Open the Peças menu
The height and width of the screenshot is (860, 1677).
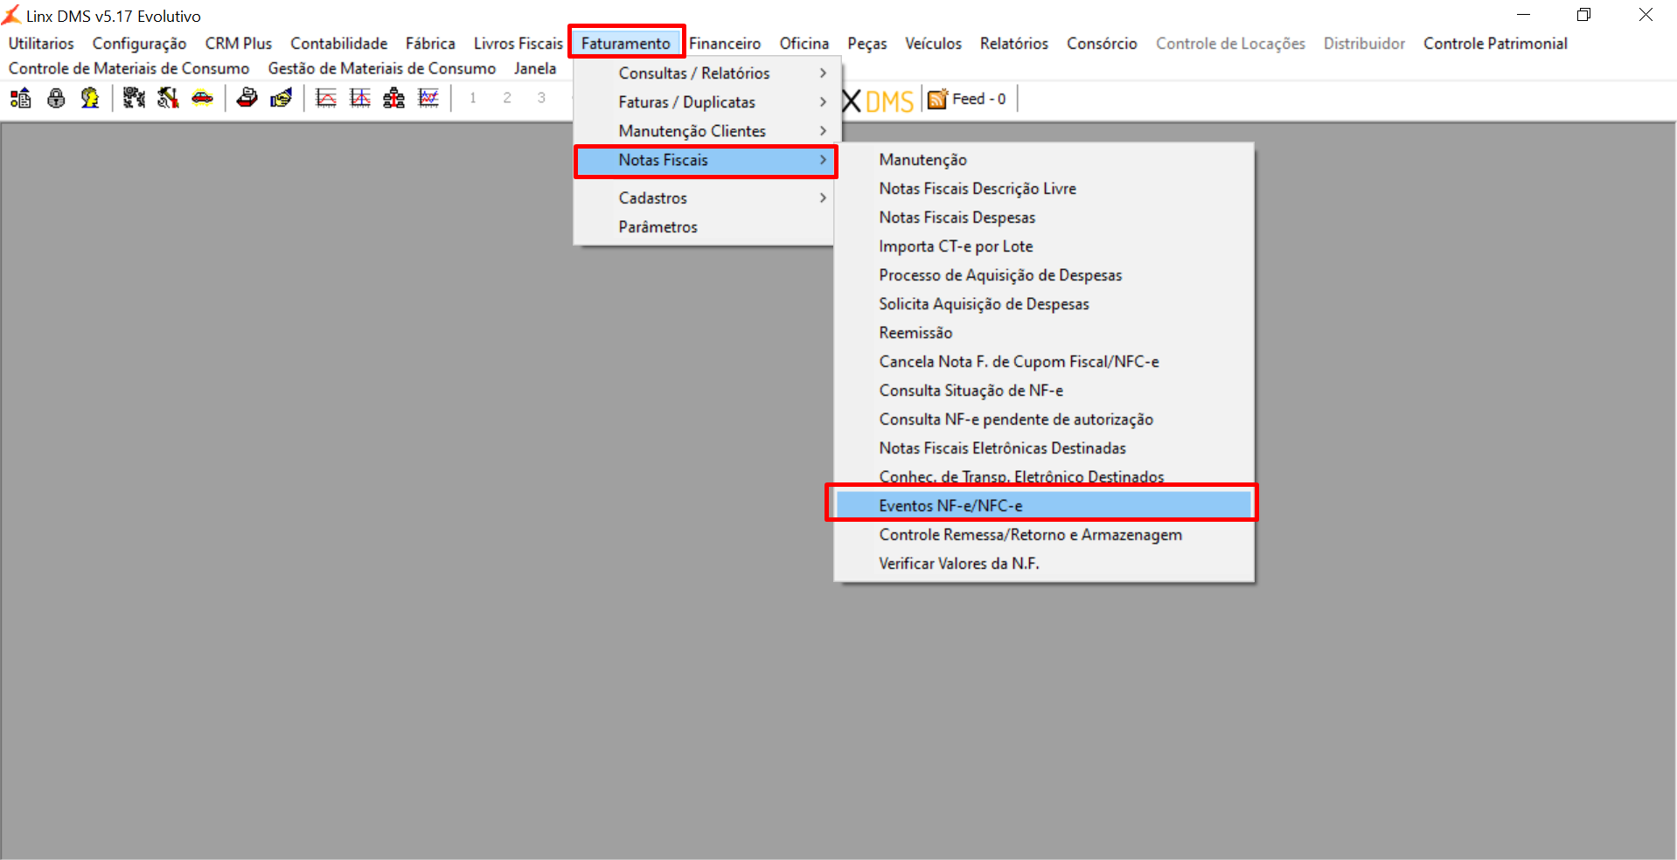tap(866, 44)
